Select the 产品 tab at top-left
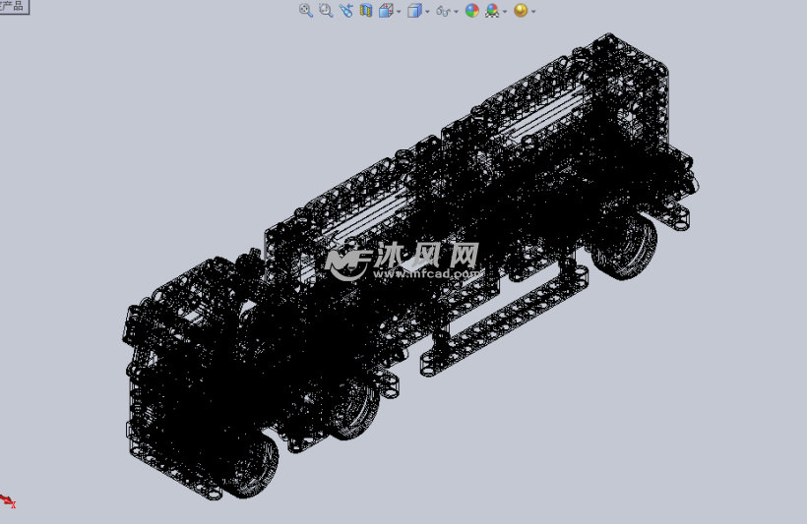This screenshot has width=807, height=524. click(13, 6)
